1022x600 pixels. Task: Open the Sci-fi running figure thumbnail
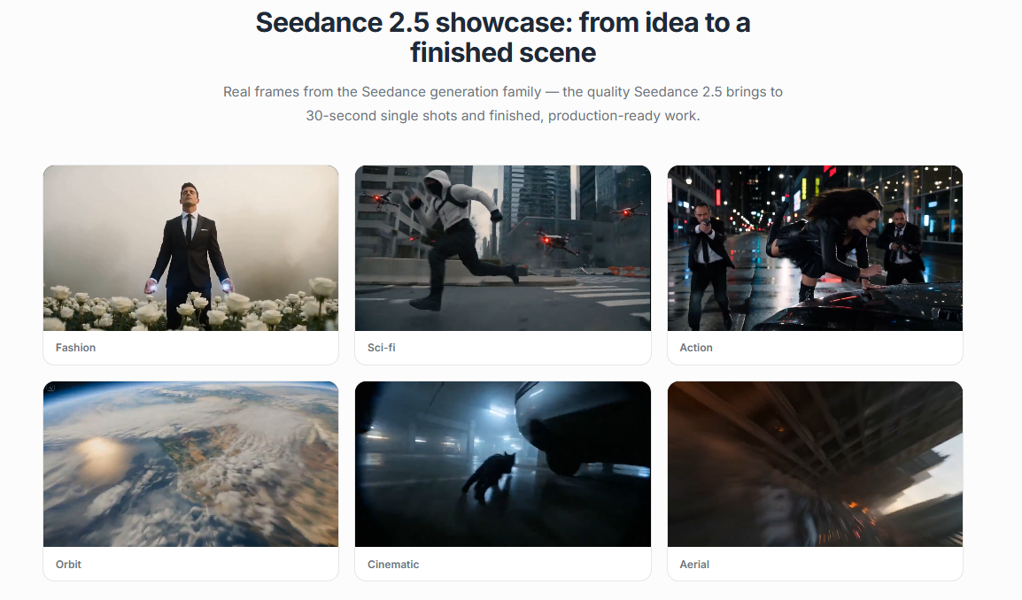tap(502, 248)
